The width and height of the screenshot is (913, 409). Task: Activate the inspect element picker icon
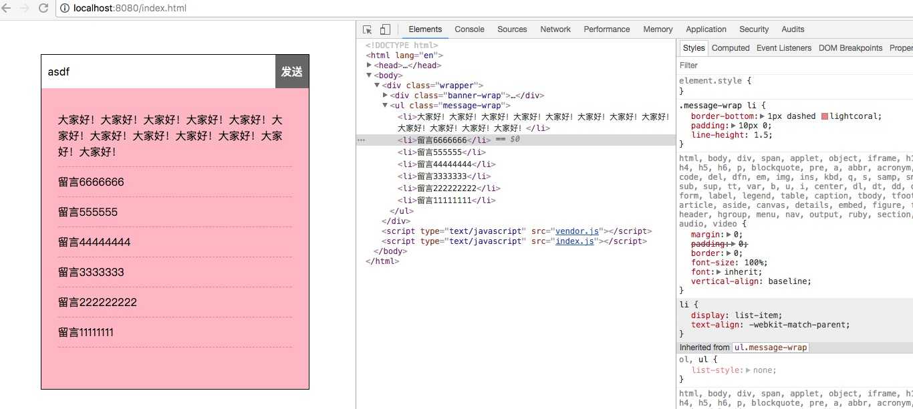point(368,29)
